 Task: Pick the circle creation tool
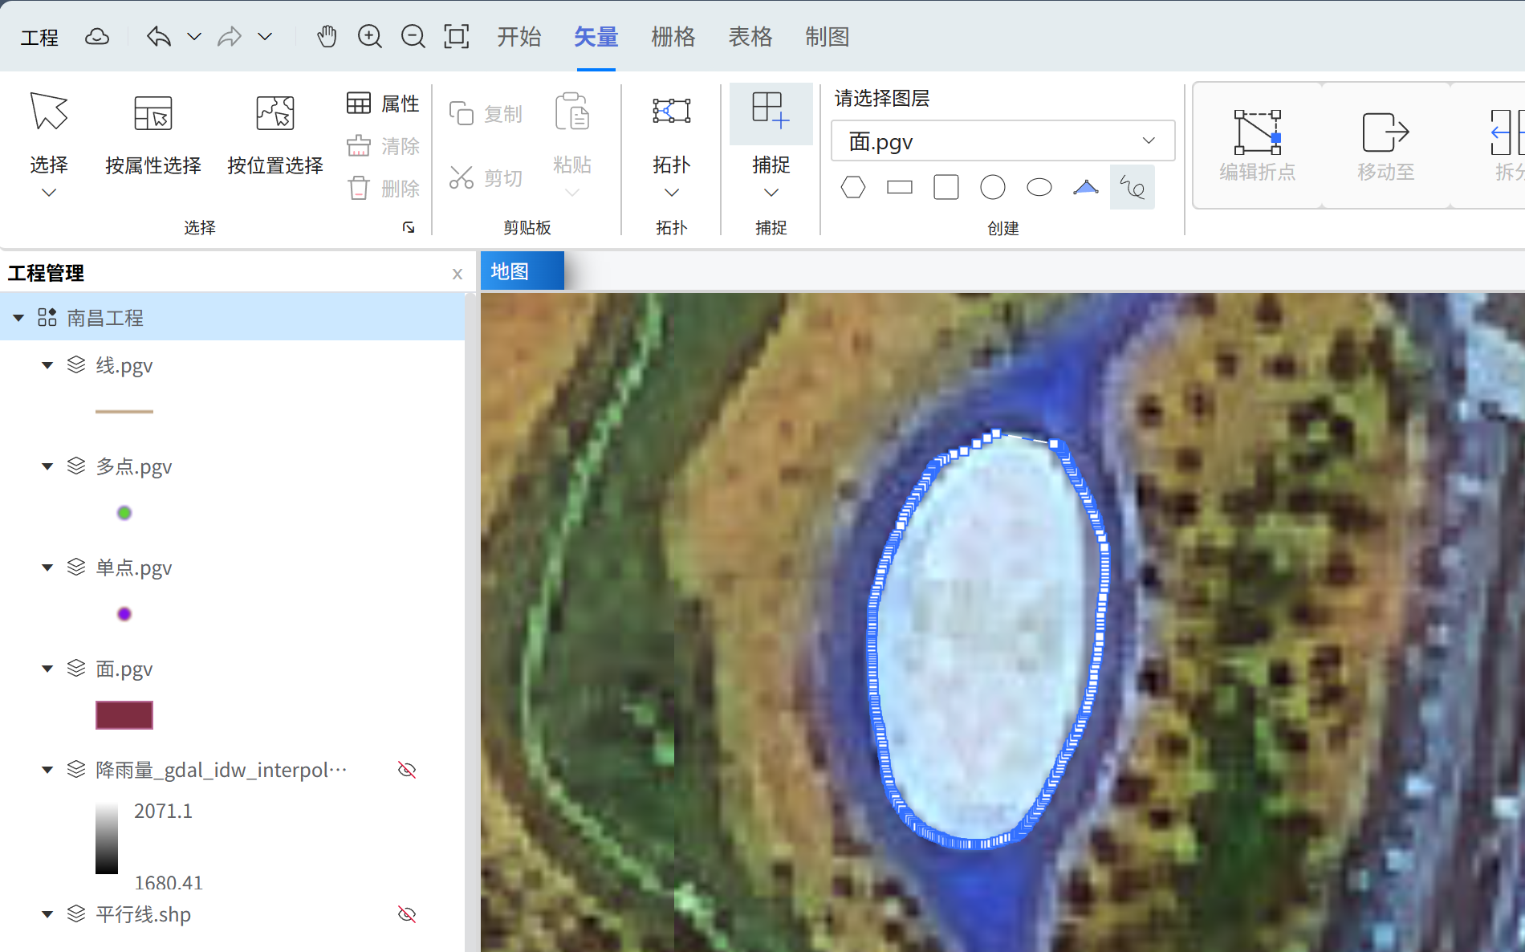coord(993,188)
